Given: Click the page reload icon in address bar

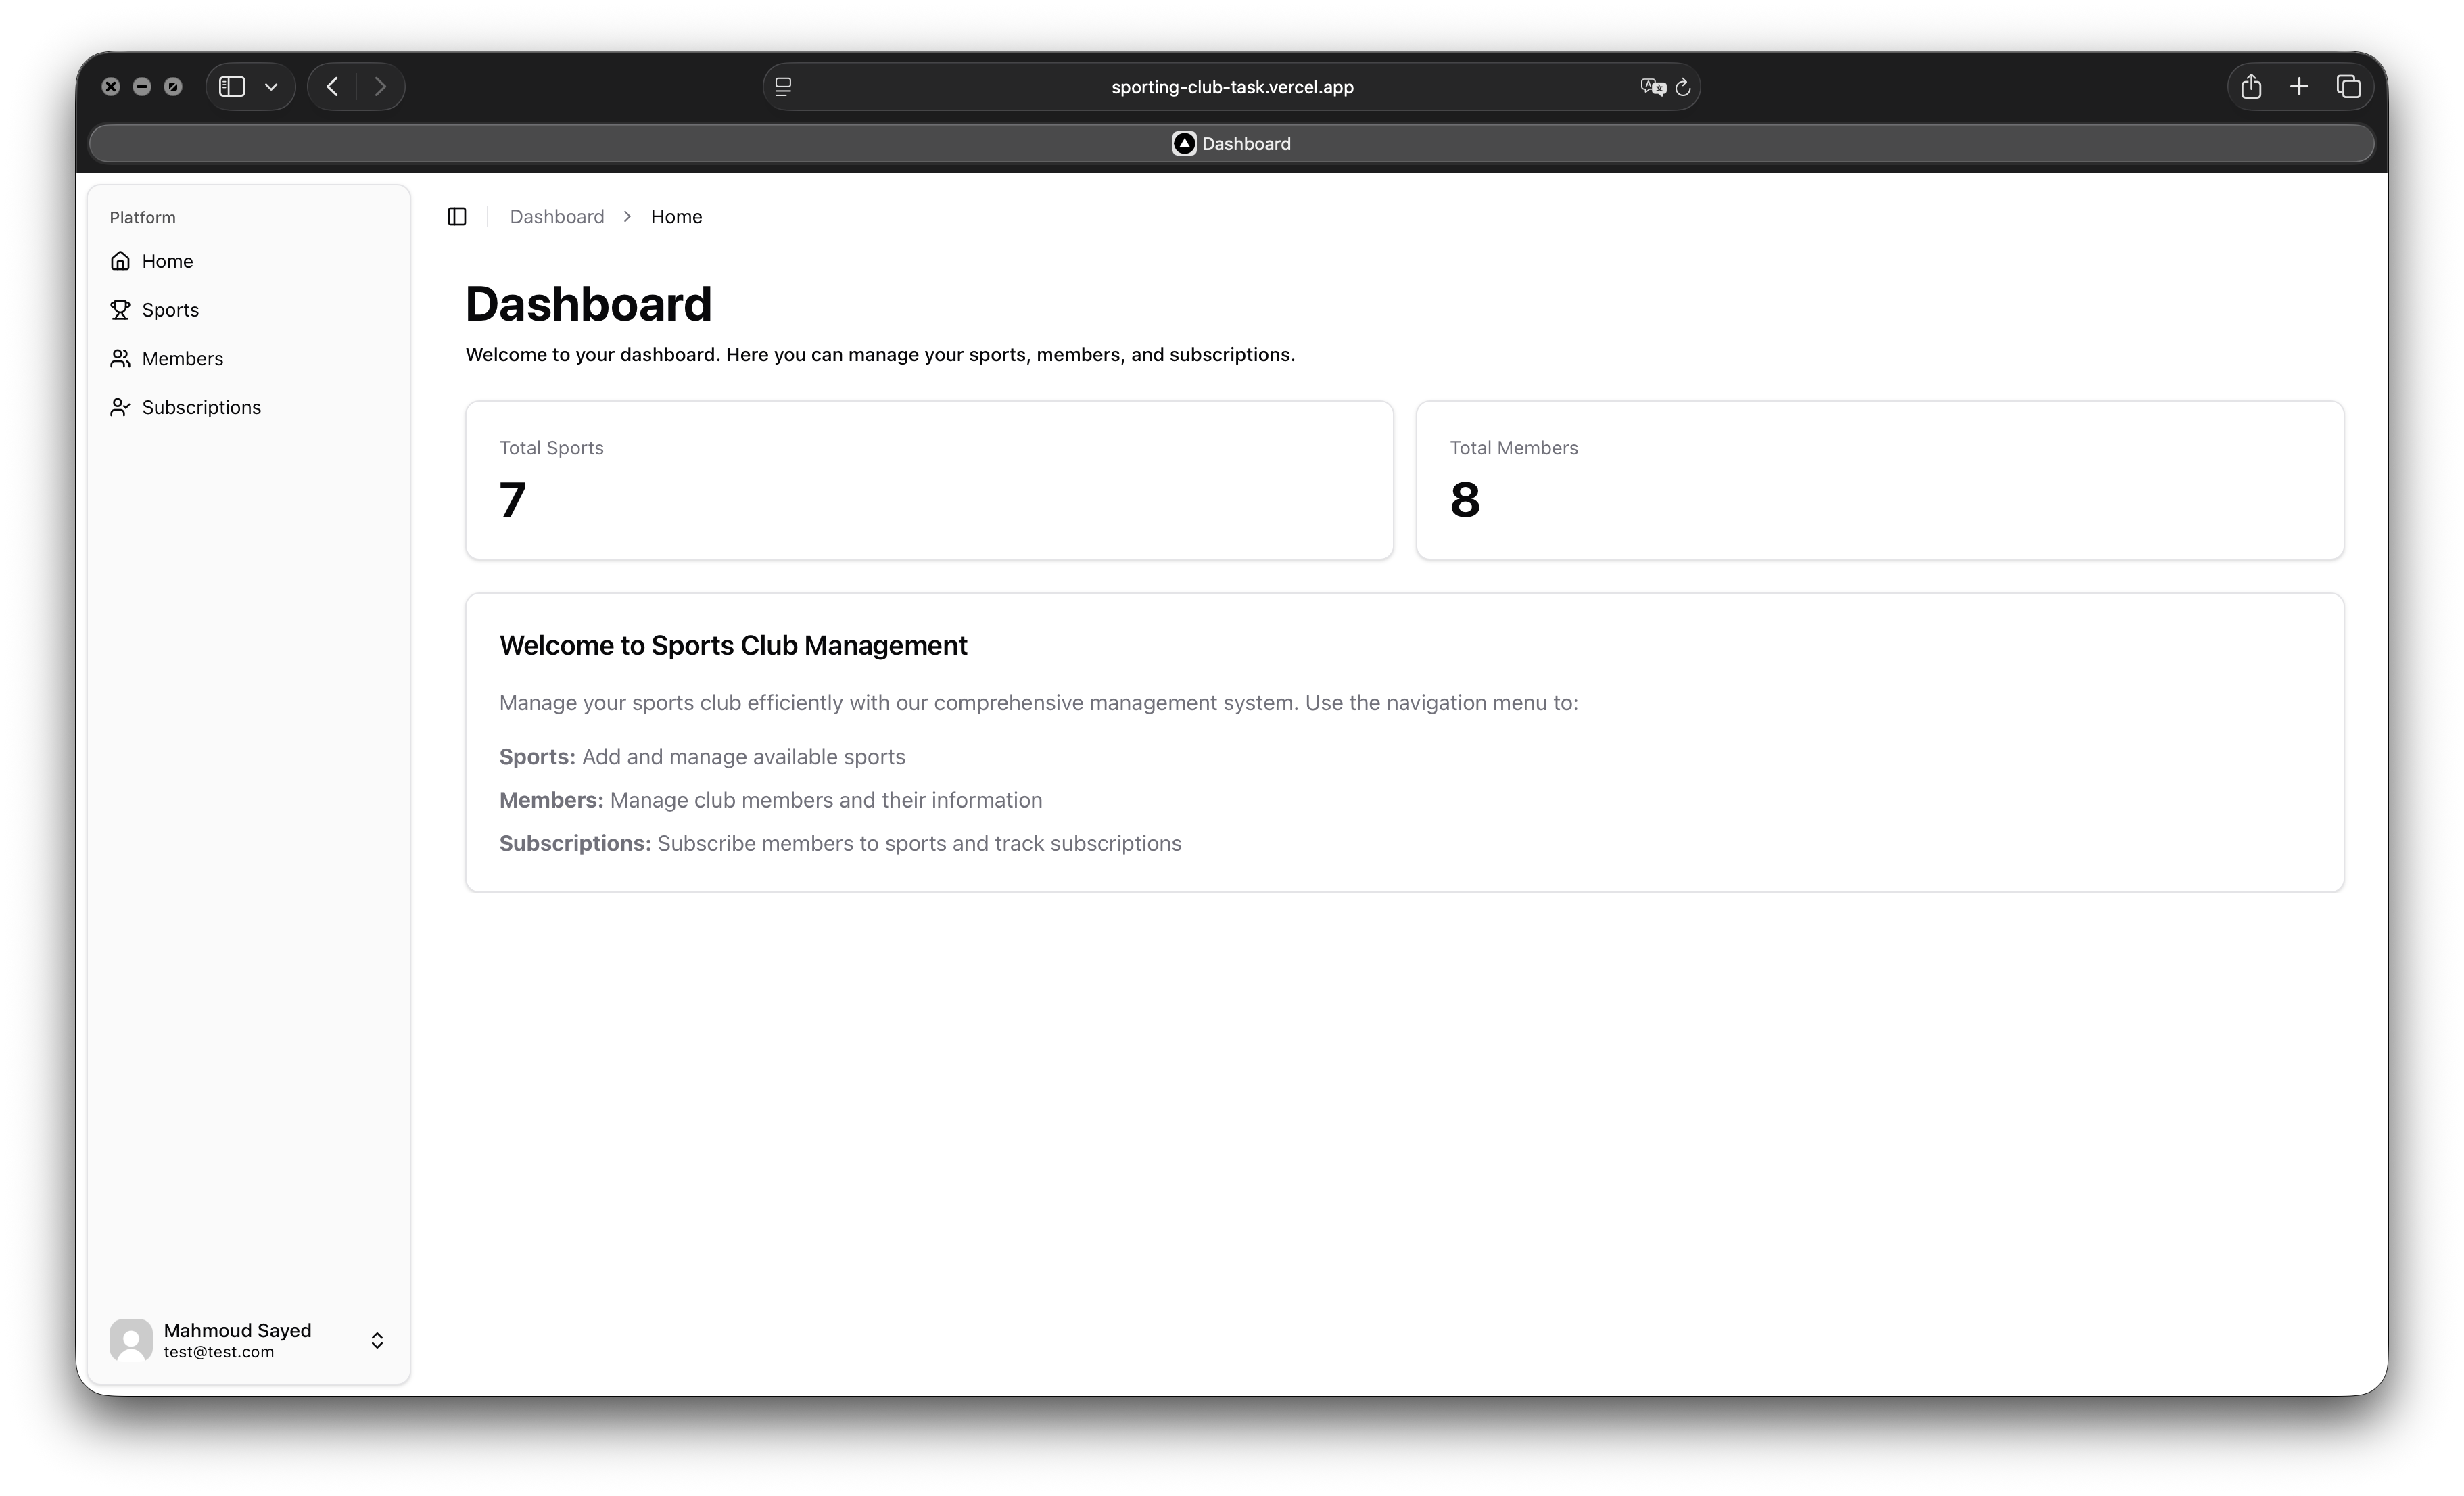Looking at the screenshot, I should click(1683, 87).
